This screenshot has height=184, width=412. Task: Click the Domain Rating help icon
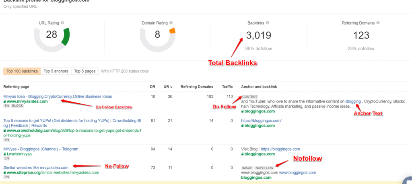(x=171, y=23)
